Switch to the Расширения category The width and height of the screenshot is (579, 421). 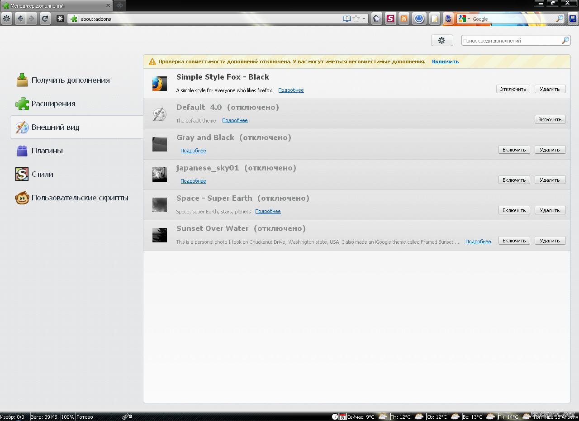53,104
